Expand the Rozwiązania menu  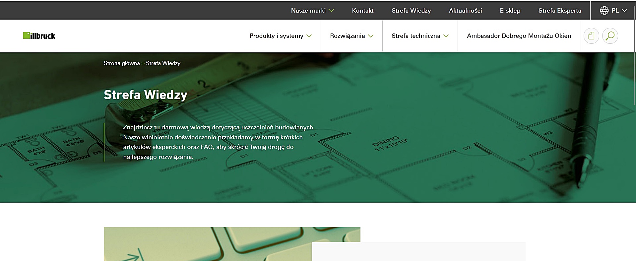click(x=351, y=36)
